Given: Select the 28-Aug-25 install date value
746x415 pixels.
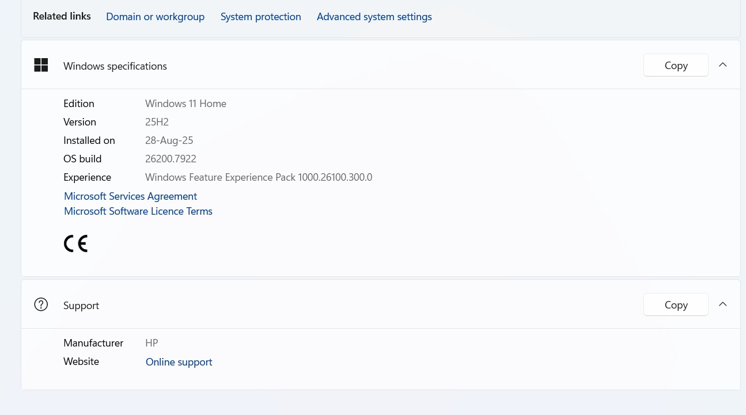Looking at the screenshot, I should click(169, 140).
